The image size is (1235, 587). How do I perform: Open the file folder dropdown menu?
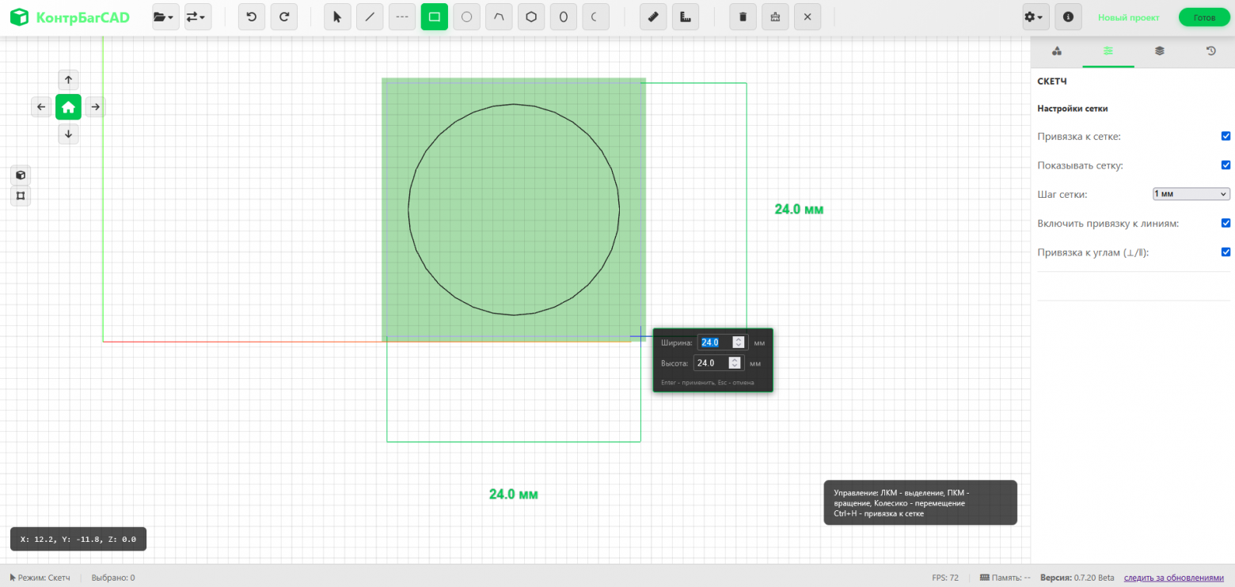(x=165, y=17)
